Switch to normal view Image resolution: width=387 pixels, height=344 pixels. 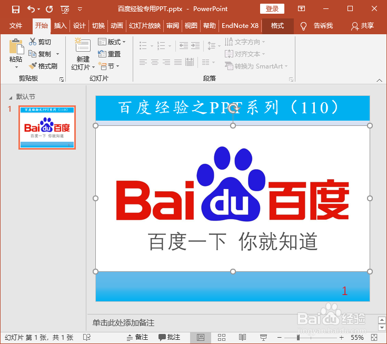[x=201, y=337]
